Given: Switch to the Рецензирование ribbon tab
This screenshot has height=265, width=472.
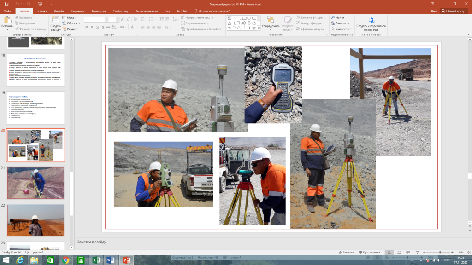Looking at the screenshot, I should point(147,11).
